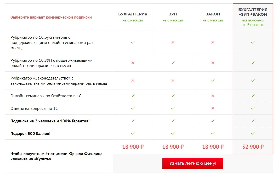Click red cross for 'Ответы на вопросы' in ЗАКОН column
Viewport: 279px width, 176px height.
[213, 108]
